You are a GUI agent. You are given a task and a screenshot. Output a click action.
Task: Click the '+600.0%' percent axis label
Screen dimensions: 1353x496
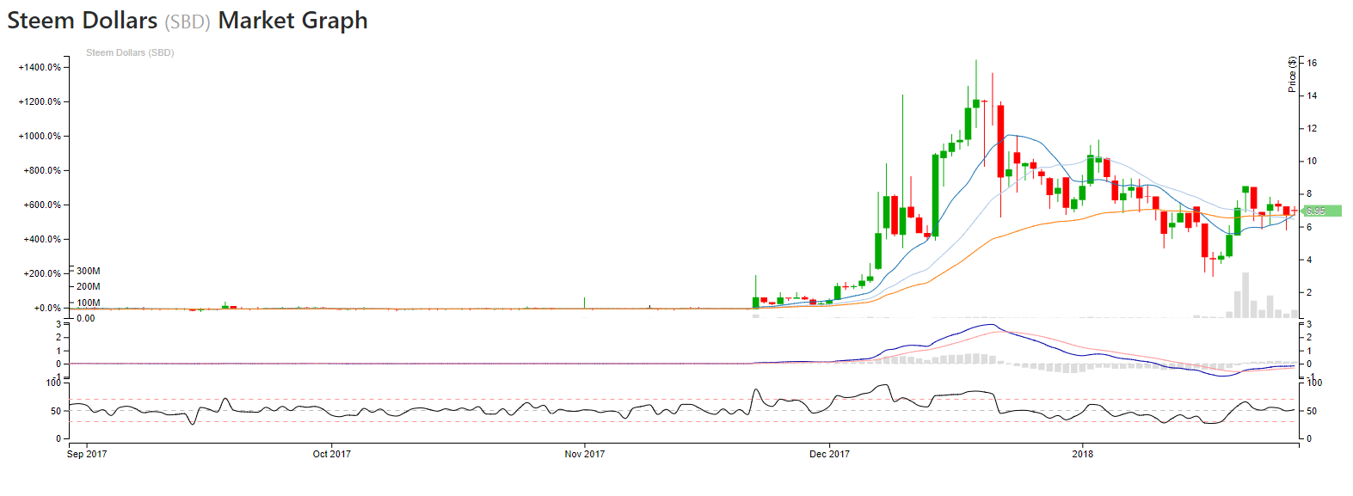click(x=42, y=205)
